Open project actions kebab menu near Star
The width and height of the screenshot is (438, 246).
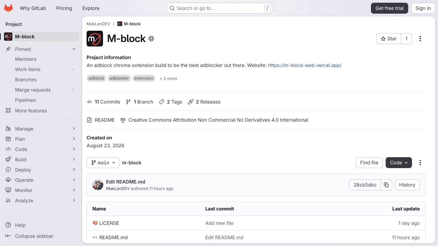point(420,39)
